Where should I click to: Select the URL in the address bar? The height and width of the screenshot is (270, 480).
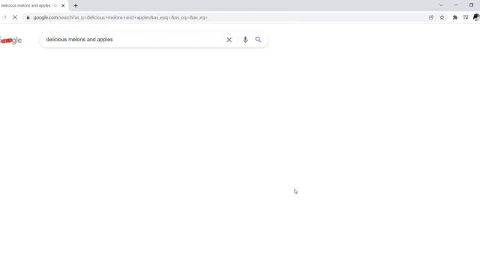(120, 17)
